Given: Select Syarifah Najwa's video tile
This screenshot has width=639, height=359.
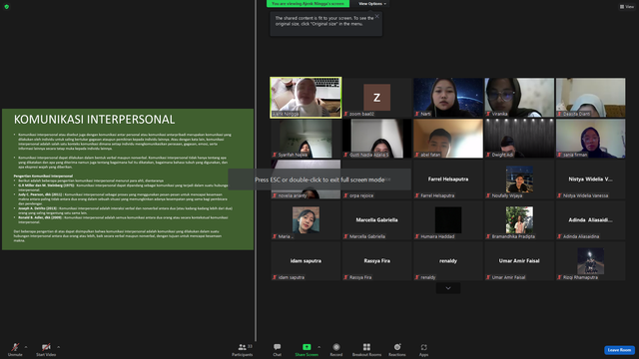Looking at the screenshot, I should pyautogui.click(x=306, y=139).
